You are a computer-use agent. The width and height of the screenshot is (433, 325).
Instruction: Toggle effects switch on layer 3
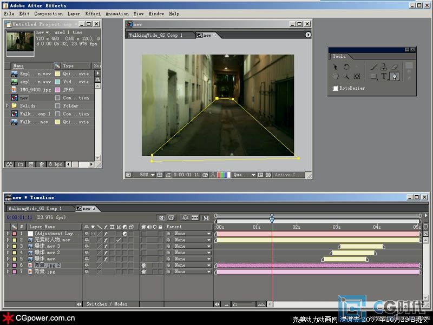point(106,247)
